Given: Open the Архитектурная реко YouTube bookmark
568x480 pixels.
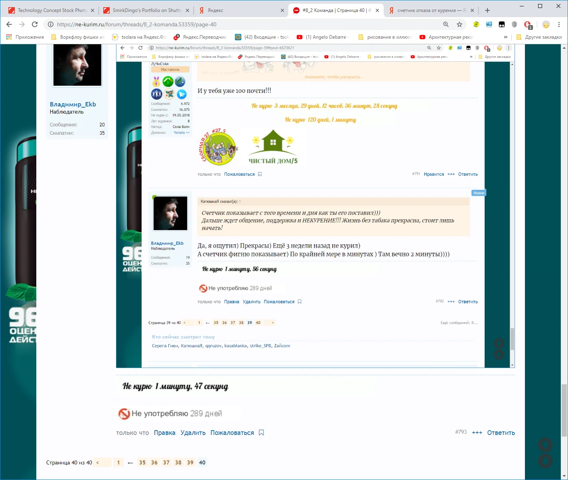Looking at the screenshot, I should (446, 37).
